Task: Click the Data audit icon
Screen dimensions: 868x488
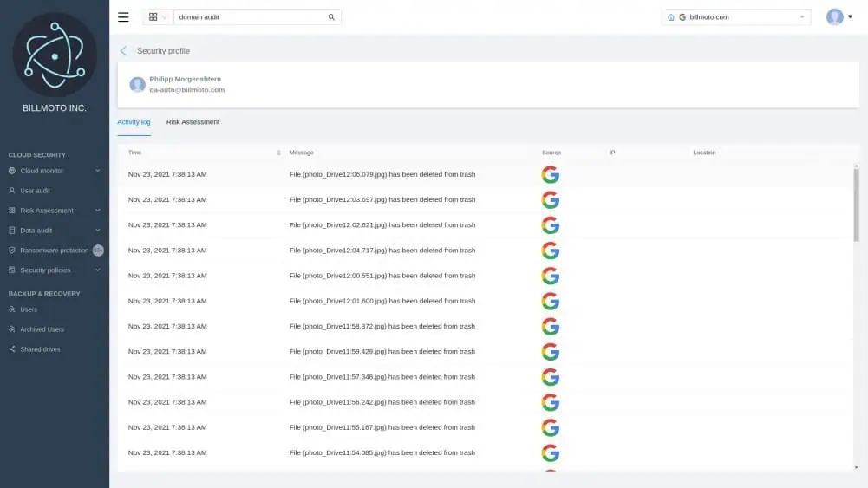Action: coord(11,231)
